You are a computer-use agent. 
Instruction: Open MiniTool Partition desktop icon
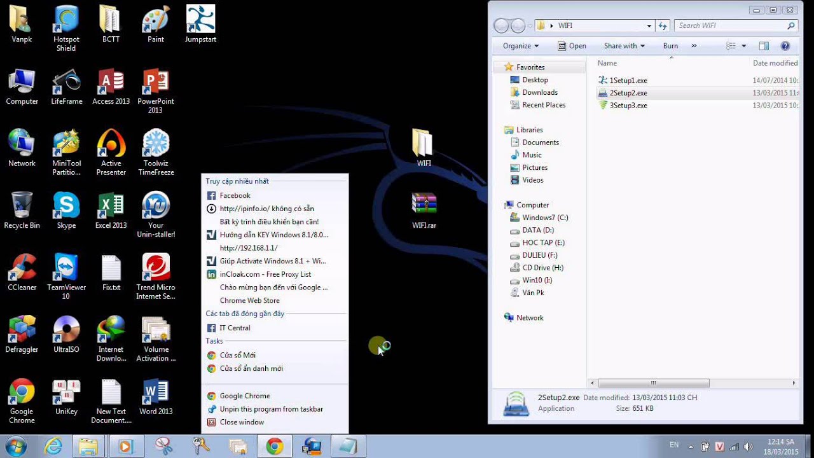66,153
